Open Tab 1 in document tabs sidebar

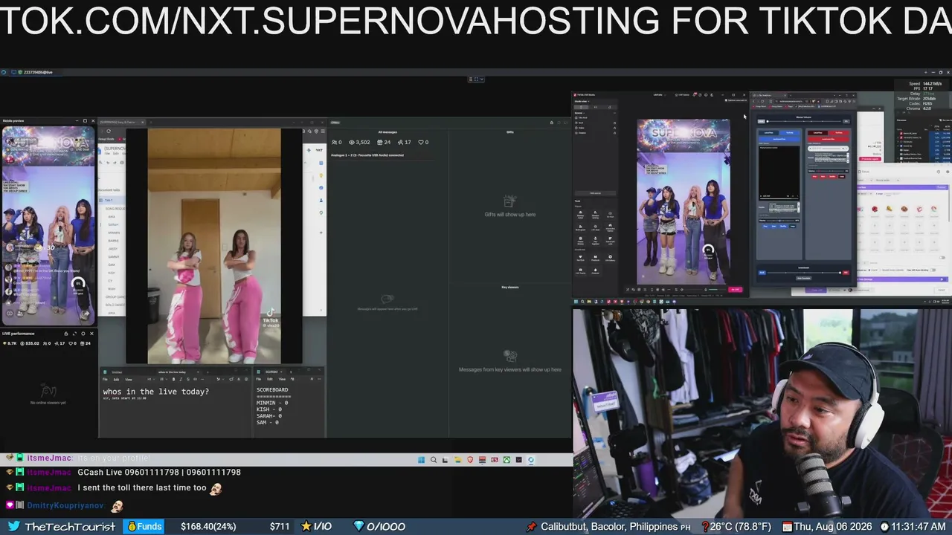pos(109,200)
